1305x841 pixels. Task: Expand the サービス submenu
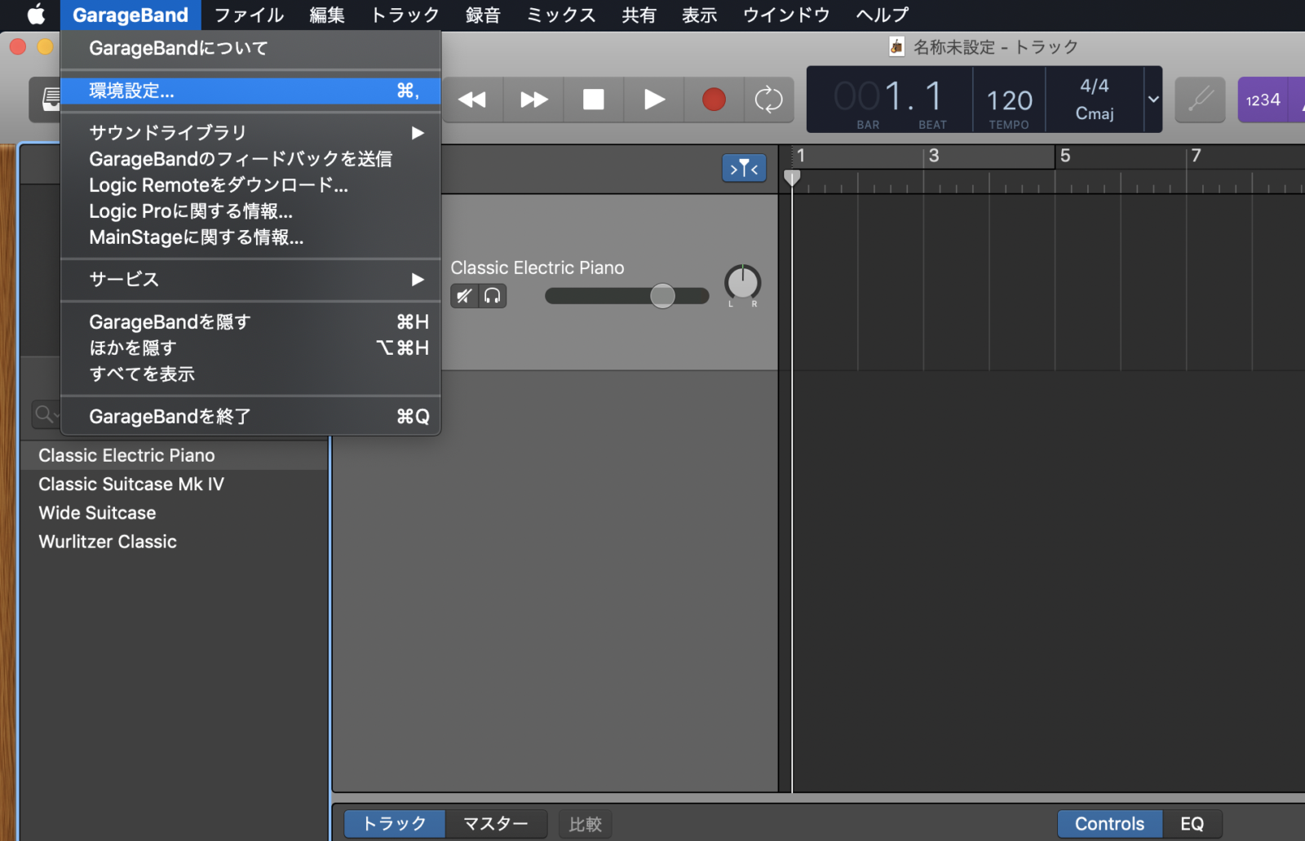coord(251,279)
